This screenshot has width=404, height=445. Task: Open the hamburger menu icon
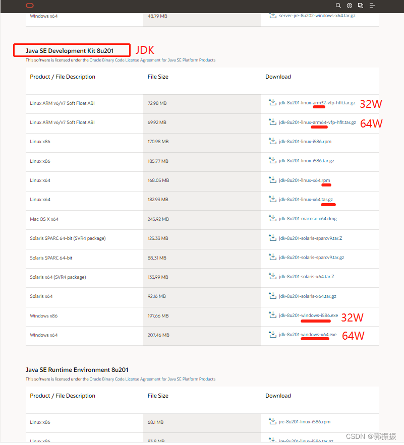pyautogui.click(x=372, y=6)
